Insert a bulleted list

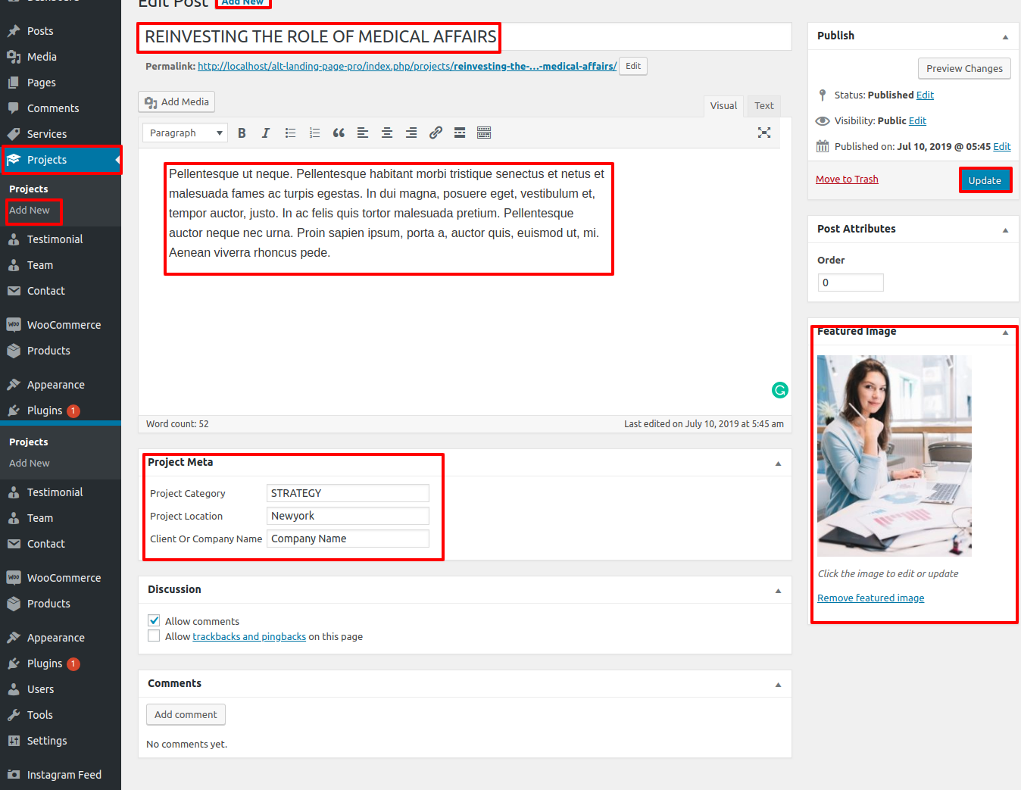pyautogui.click(x=290, y=133)
